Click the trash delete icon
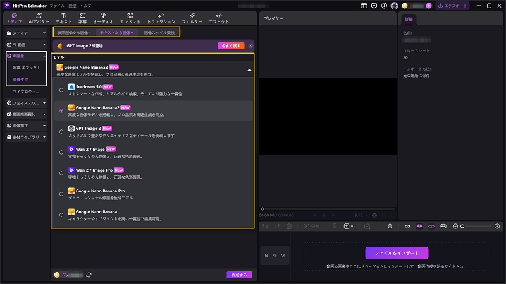Viewport: 506px width, 284px height. (289, 227)
